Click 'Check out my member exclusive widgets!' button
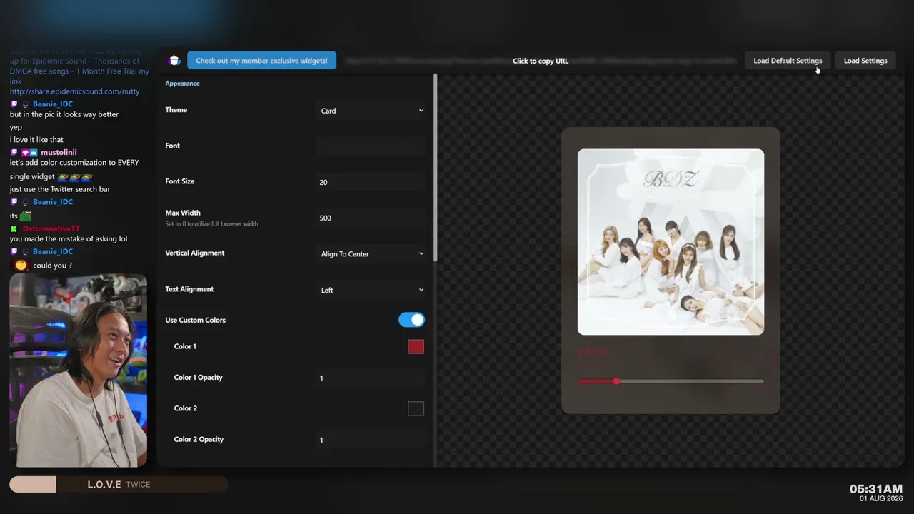This screenshot has width=914, height=514. [261, 61]
